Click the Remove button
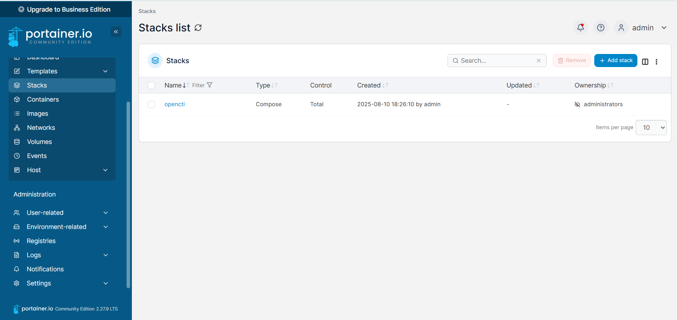This screenshot has height=320, width=677. pyautogui.click(x=572, y=60)
